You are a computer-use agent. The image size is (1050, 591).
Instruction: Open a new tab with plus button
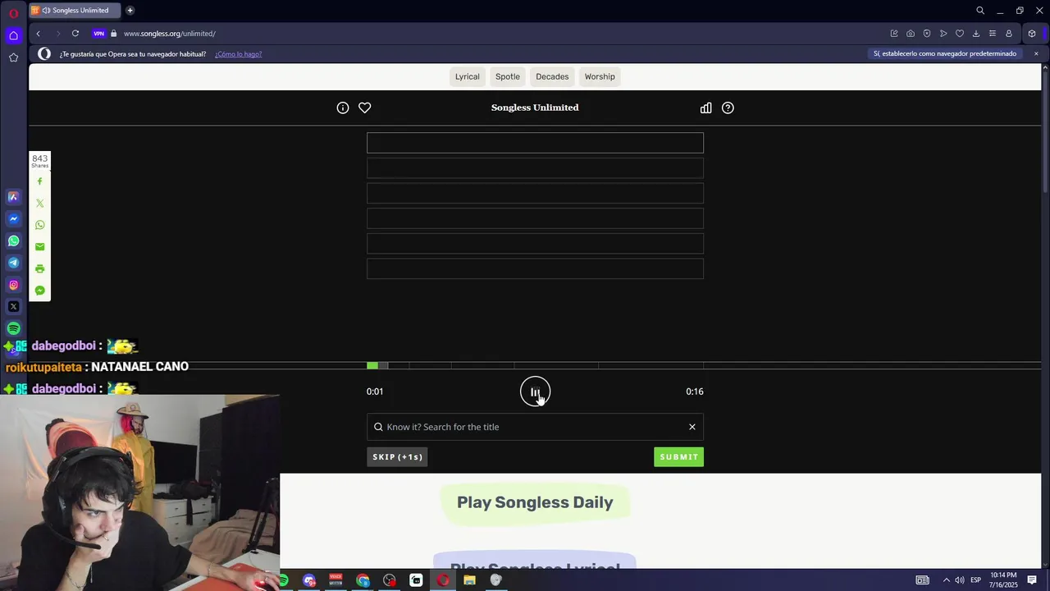[130, 11]
